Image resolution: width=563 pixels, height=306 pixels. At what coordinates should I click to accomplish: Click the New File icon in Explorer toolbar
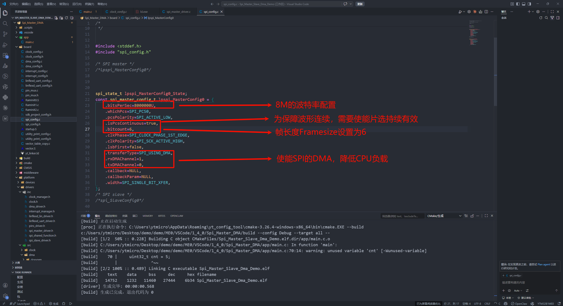pos(57,18)
